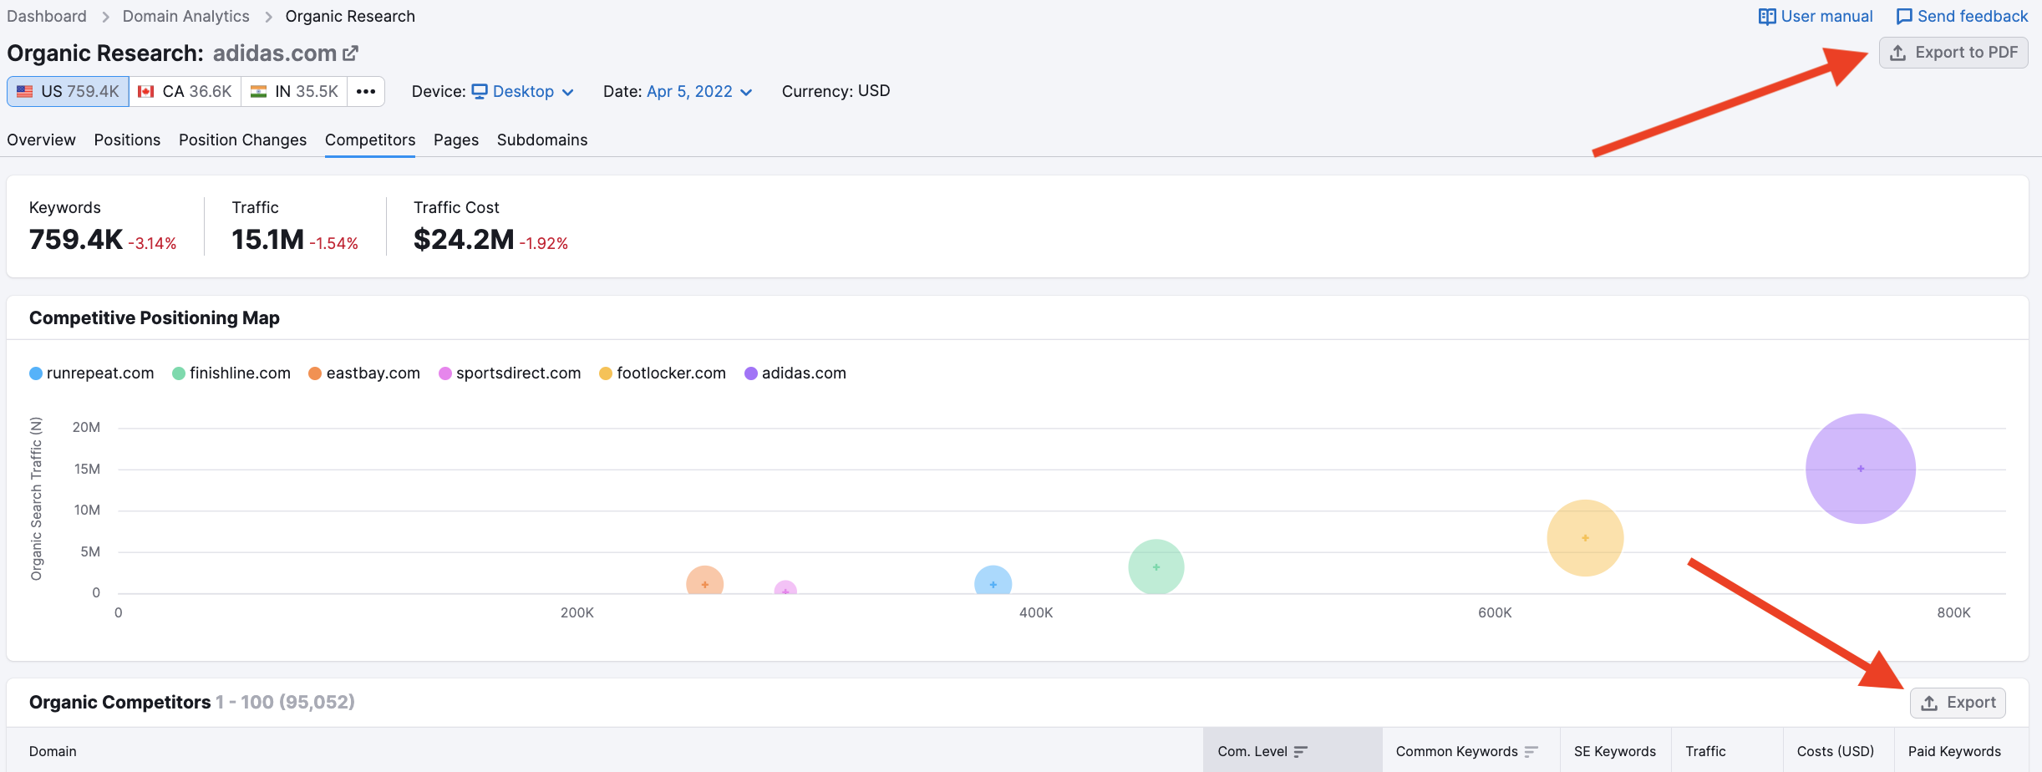Click the Send feedback chat icon

click(x=1904, y=17)
